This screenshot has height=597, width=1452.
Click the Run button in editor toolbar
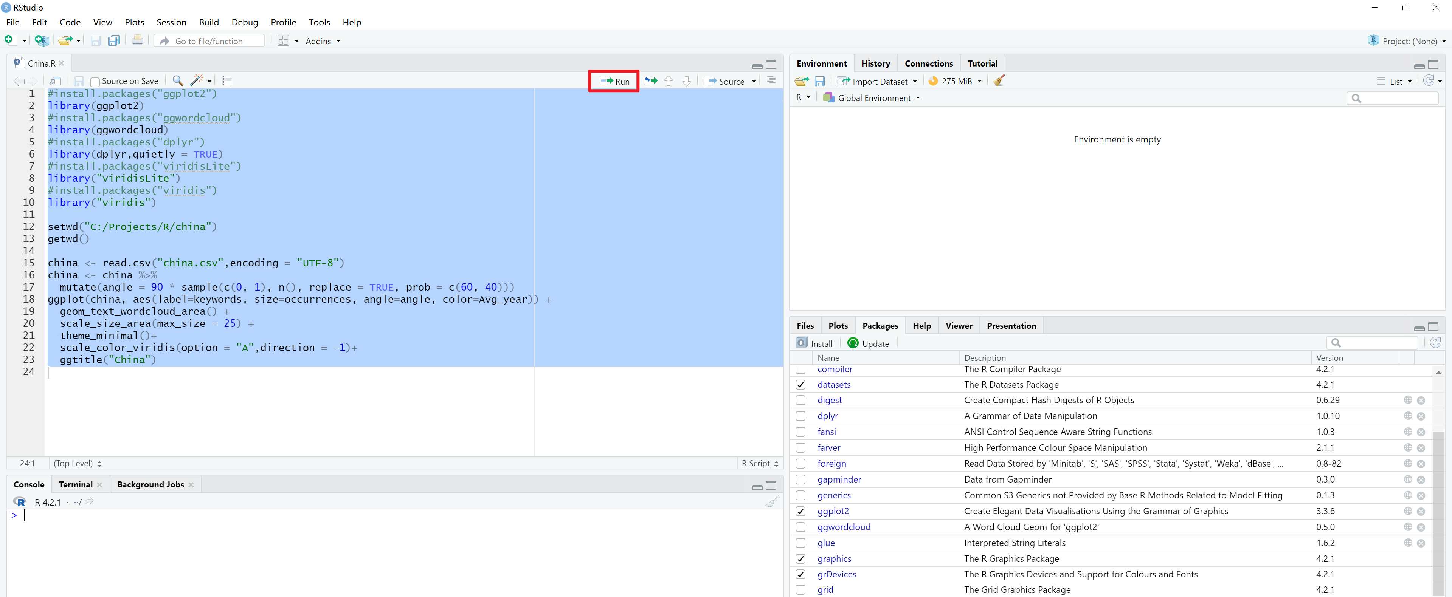coord(614,81)
